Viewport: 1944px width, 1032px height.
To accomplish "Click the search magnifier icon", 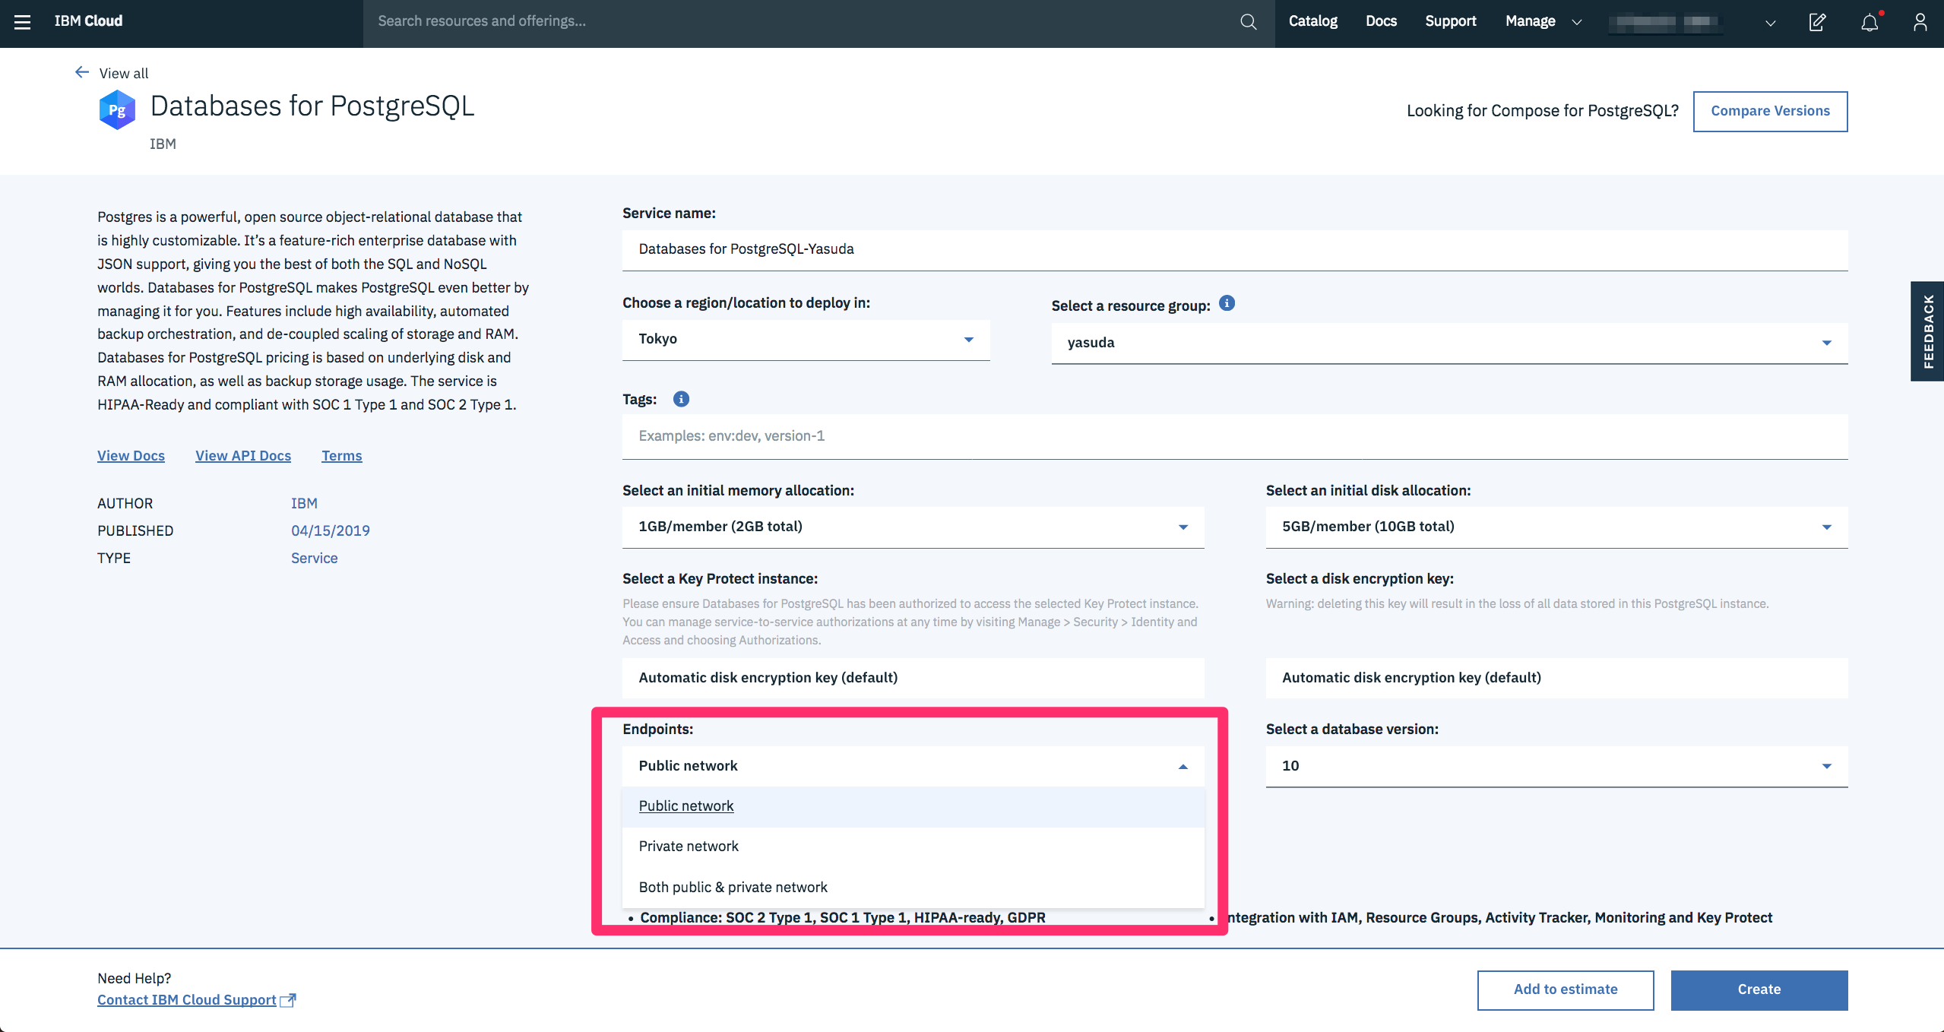I will tap(1248, 22).
